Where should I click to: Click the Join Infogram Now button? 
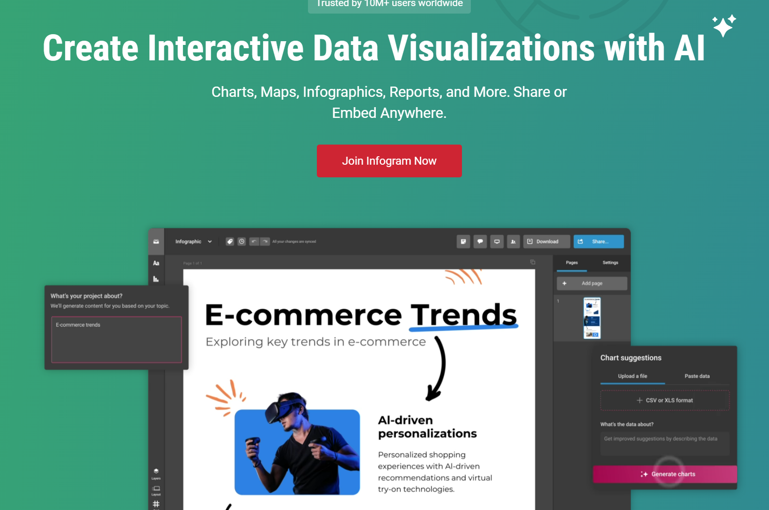pos(389,161)
